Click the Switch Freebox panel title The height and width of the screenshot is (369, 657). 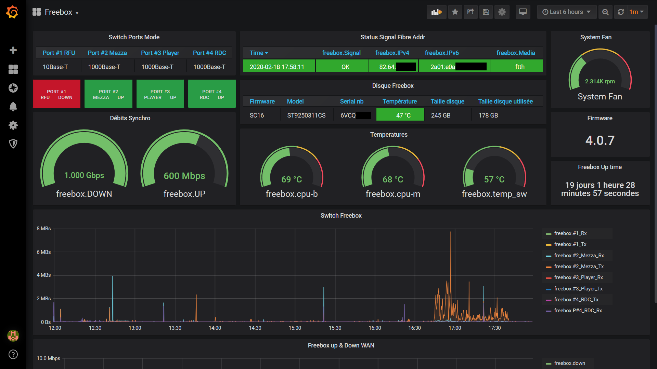(x=341, y=216)
